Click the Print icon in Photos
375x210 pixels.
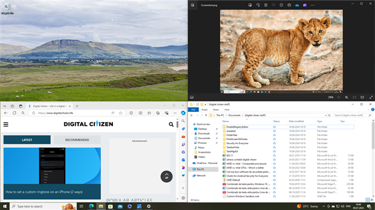tap(289, 5)
